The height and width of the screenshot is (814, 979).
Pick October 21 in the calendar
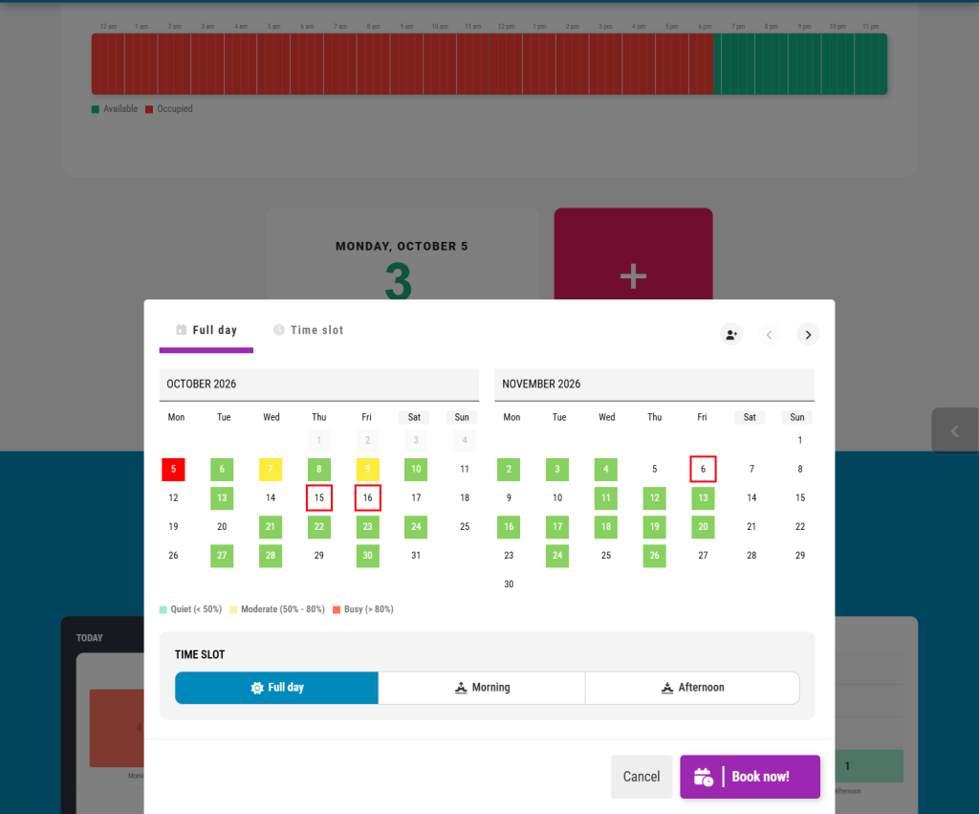(271, 527)
